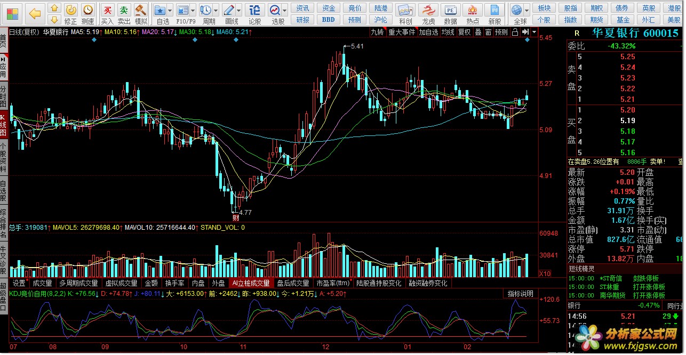686x355 pixels.
Task: Open 个股资料 stock info side tab
Action: pyautogui.click(x=3, y=158)
